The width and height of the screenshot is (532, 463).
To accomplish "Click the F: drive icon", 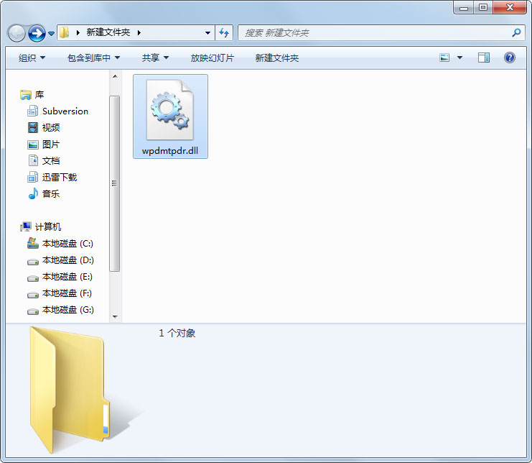I will [32, 295].
